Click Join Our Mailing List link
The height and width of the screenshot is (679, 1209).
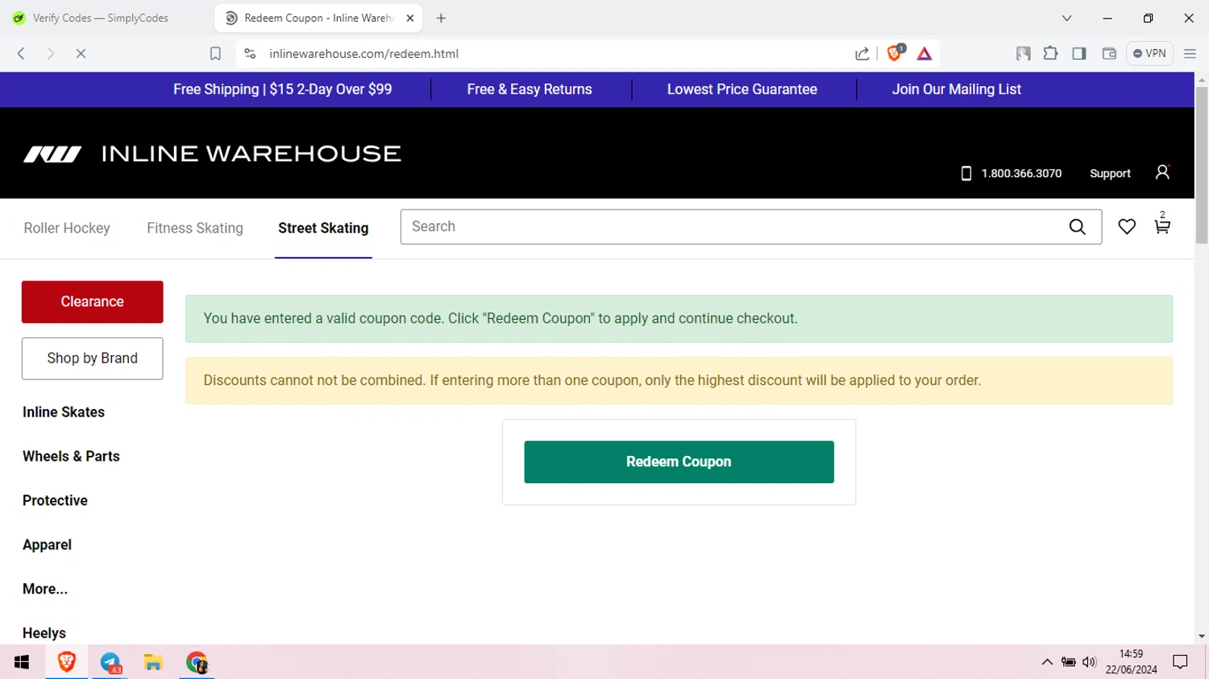click(x=957, y=89)
